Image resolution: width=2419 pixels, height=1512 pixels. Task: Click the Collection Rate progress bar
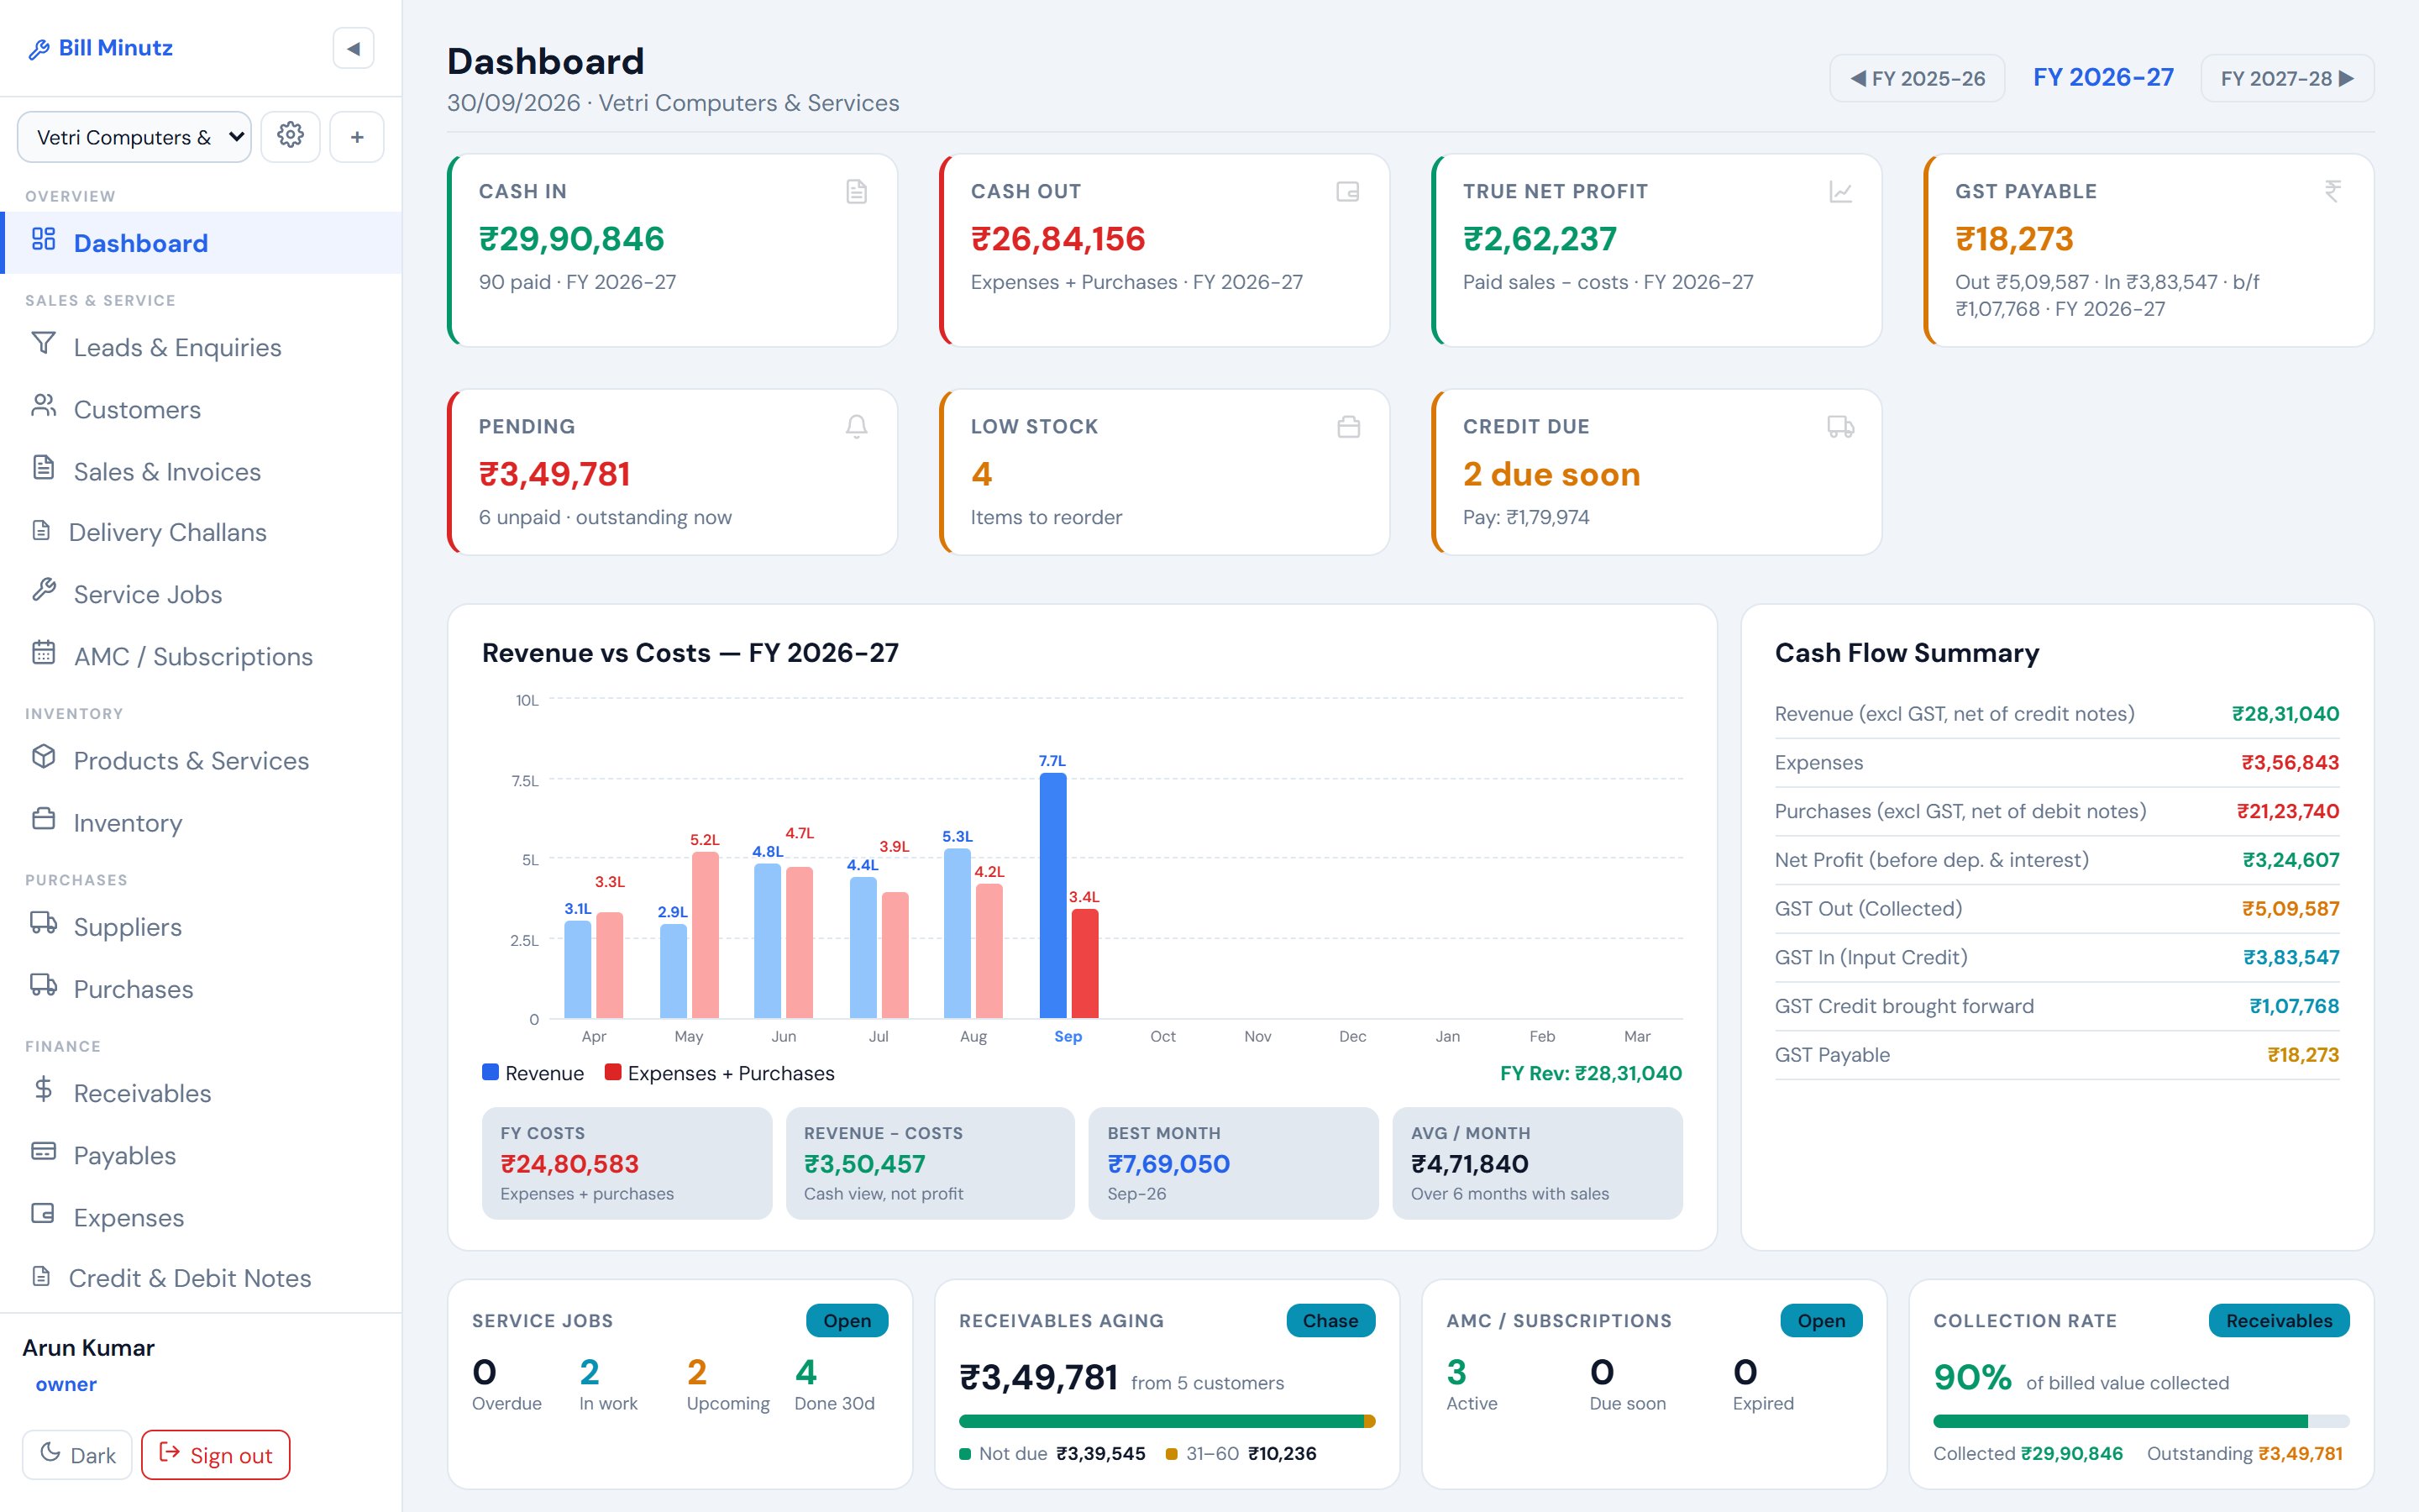pos(2141,1421)
